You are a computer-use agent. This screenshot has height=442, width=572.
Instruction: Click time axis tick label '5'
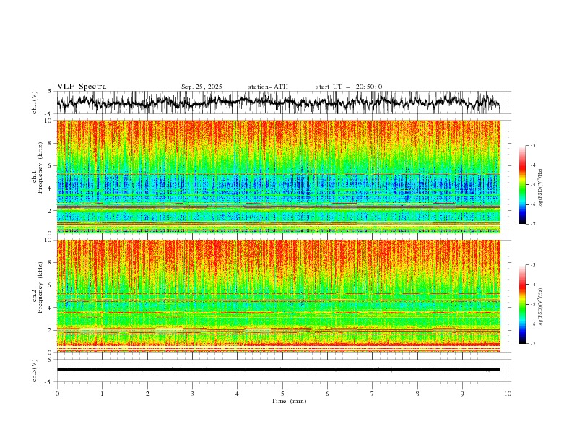[282, 394]
